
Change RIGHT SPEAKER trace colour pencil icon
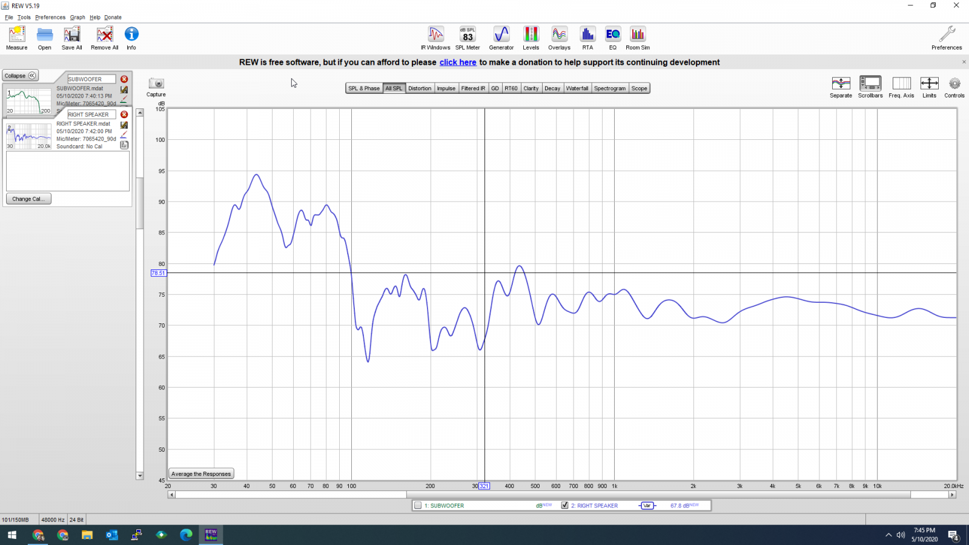[124, 135]
